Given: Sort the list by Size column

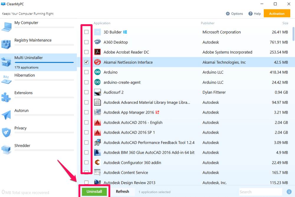Looking at the screenshot, I should [x=285, y=23].
